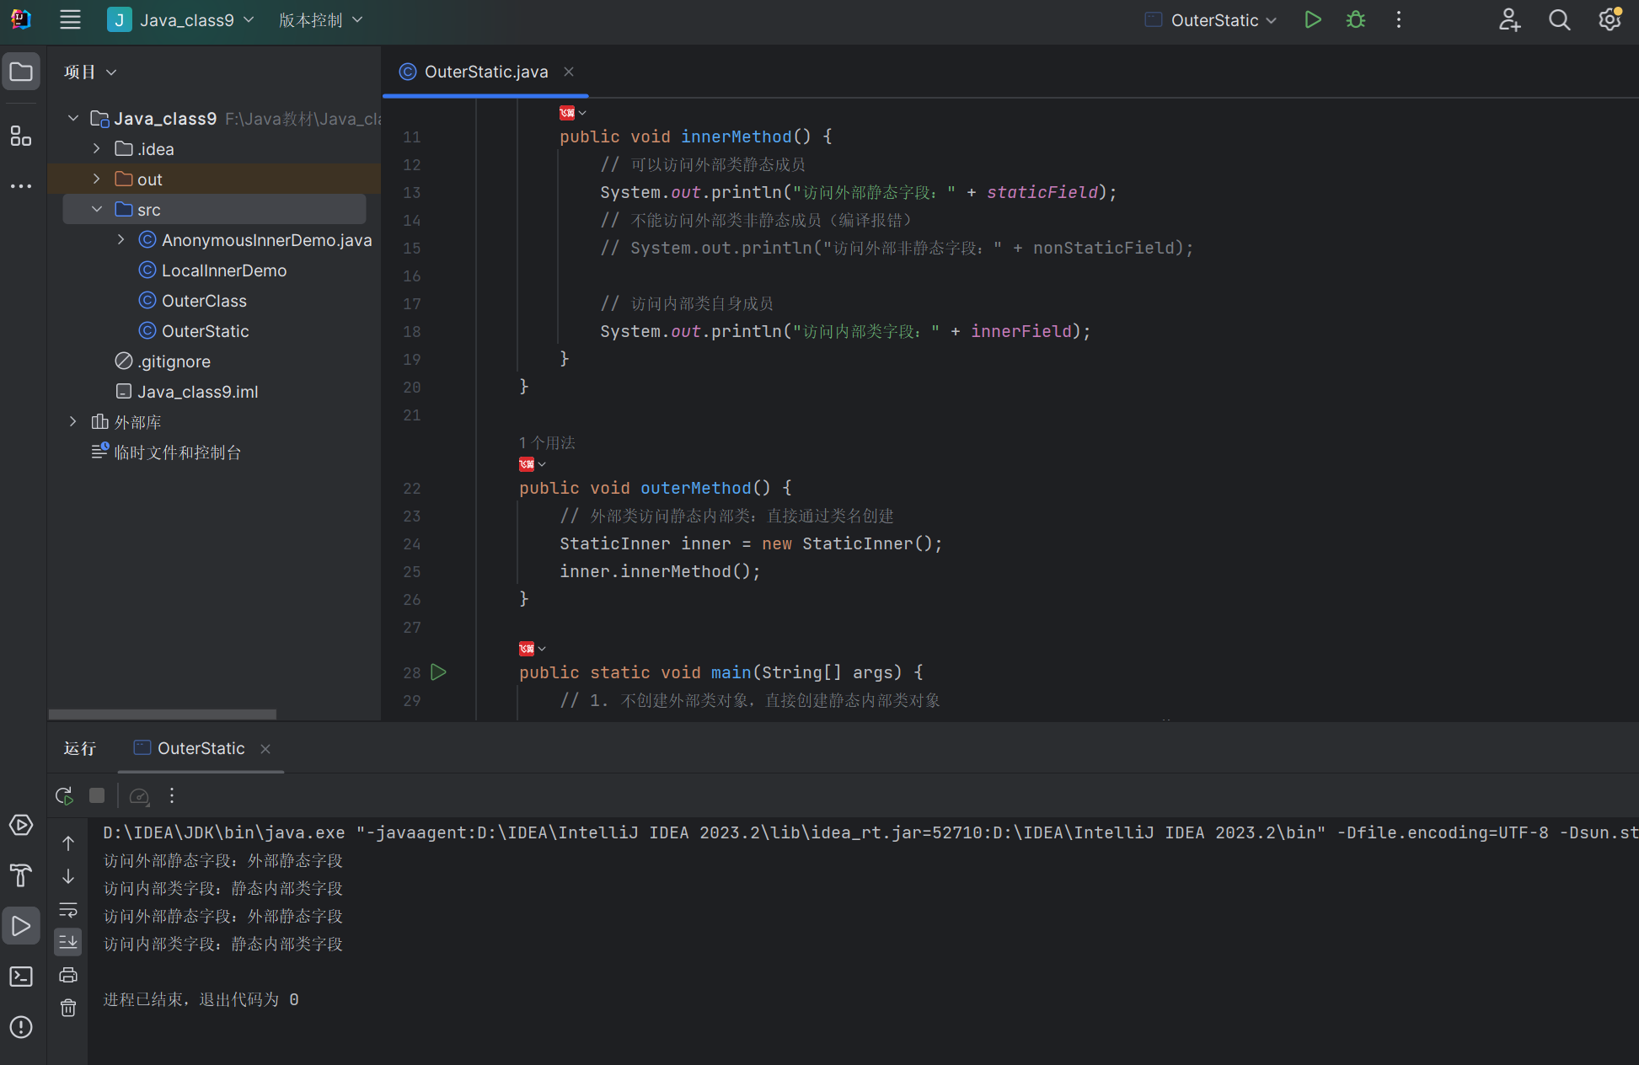Screen dimensions: 1639x1065
Task: Open the 版本控制 menu
Action: [320, 20]
